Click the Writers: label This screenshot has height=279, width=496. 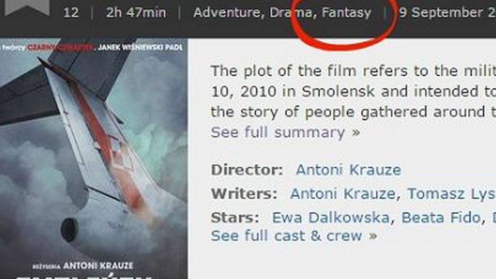point(244,194)
